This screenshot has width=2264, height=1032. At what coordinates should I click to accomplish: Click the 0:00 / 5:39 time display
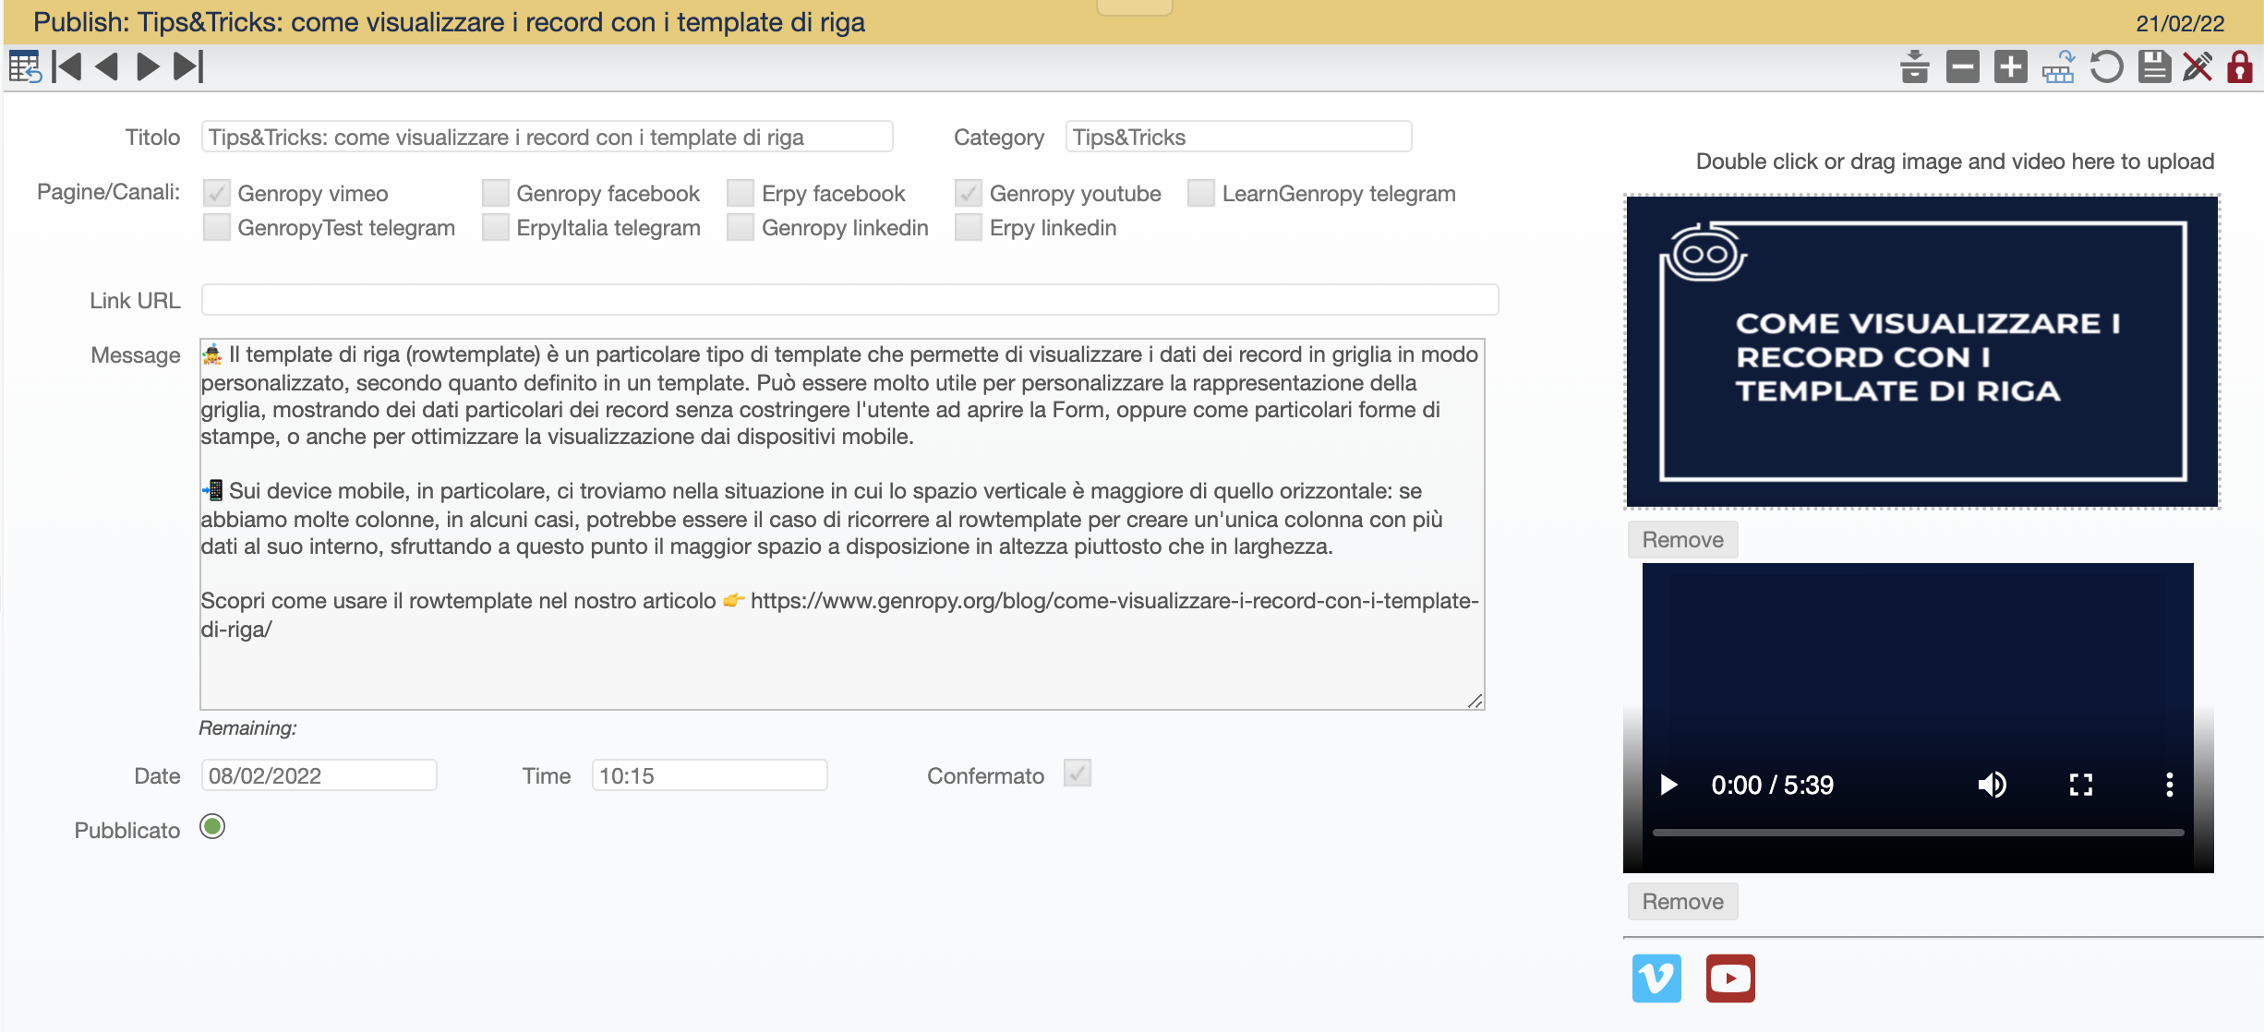click(x=1772, y=785)
